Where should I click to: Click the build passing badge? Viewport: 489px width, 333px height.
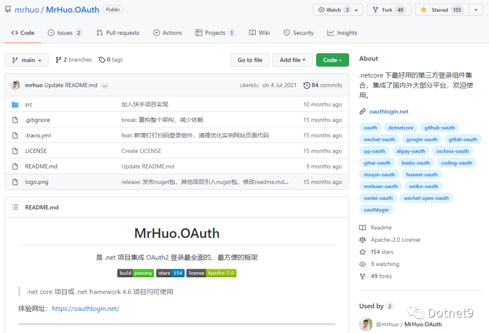click(136, 273)
